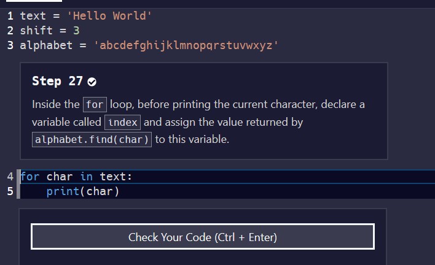This screenshot has height=265, width=435.
Task: Click the 'for char in text:' line
Action: pyautogui.click(x=76, y=177)
